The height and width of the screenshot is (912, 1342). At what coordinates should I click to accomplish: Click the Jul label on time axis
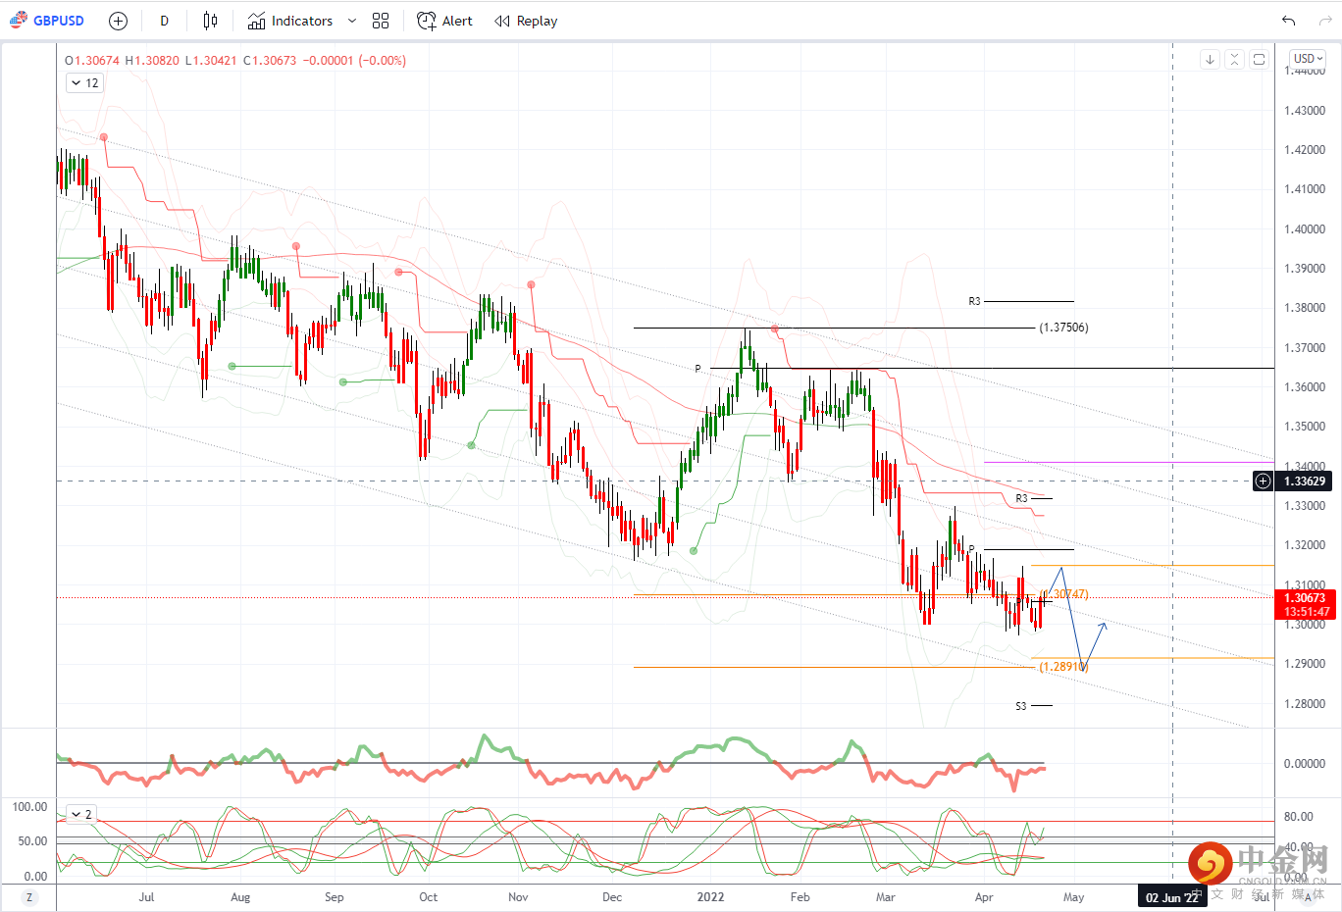pyautogui.click(x=146, y=897)
